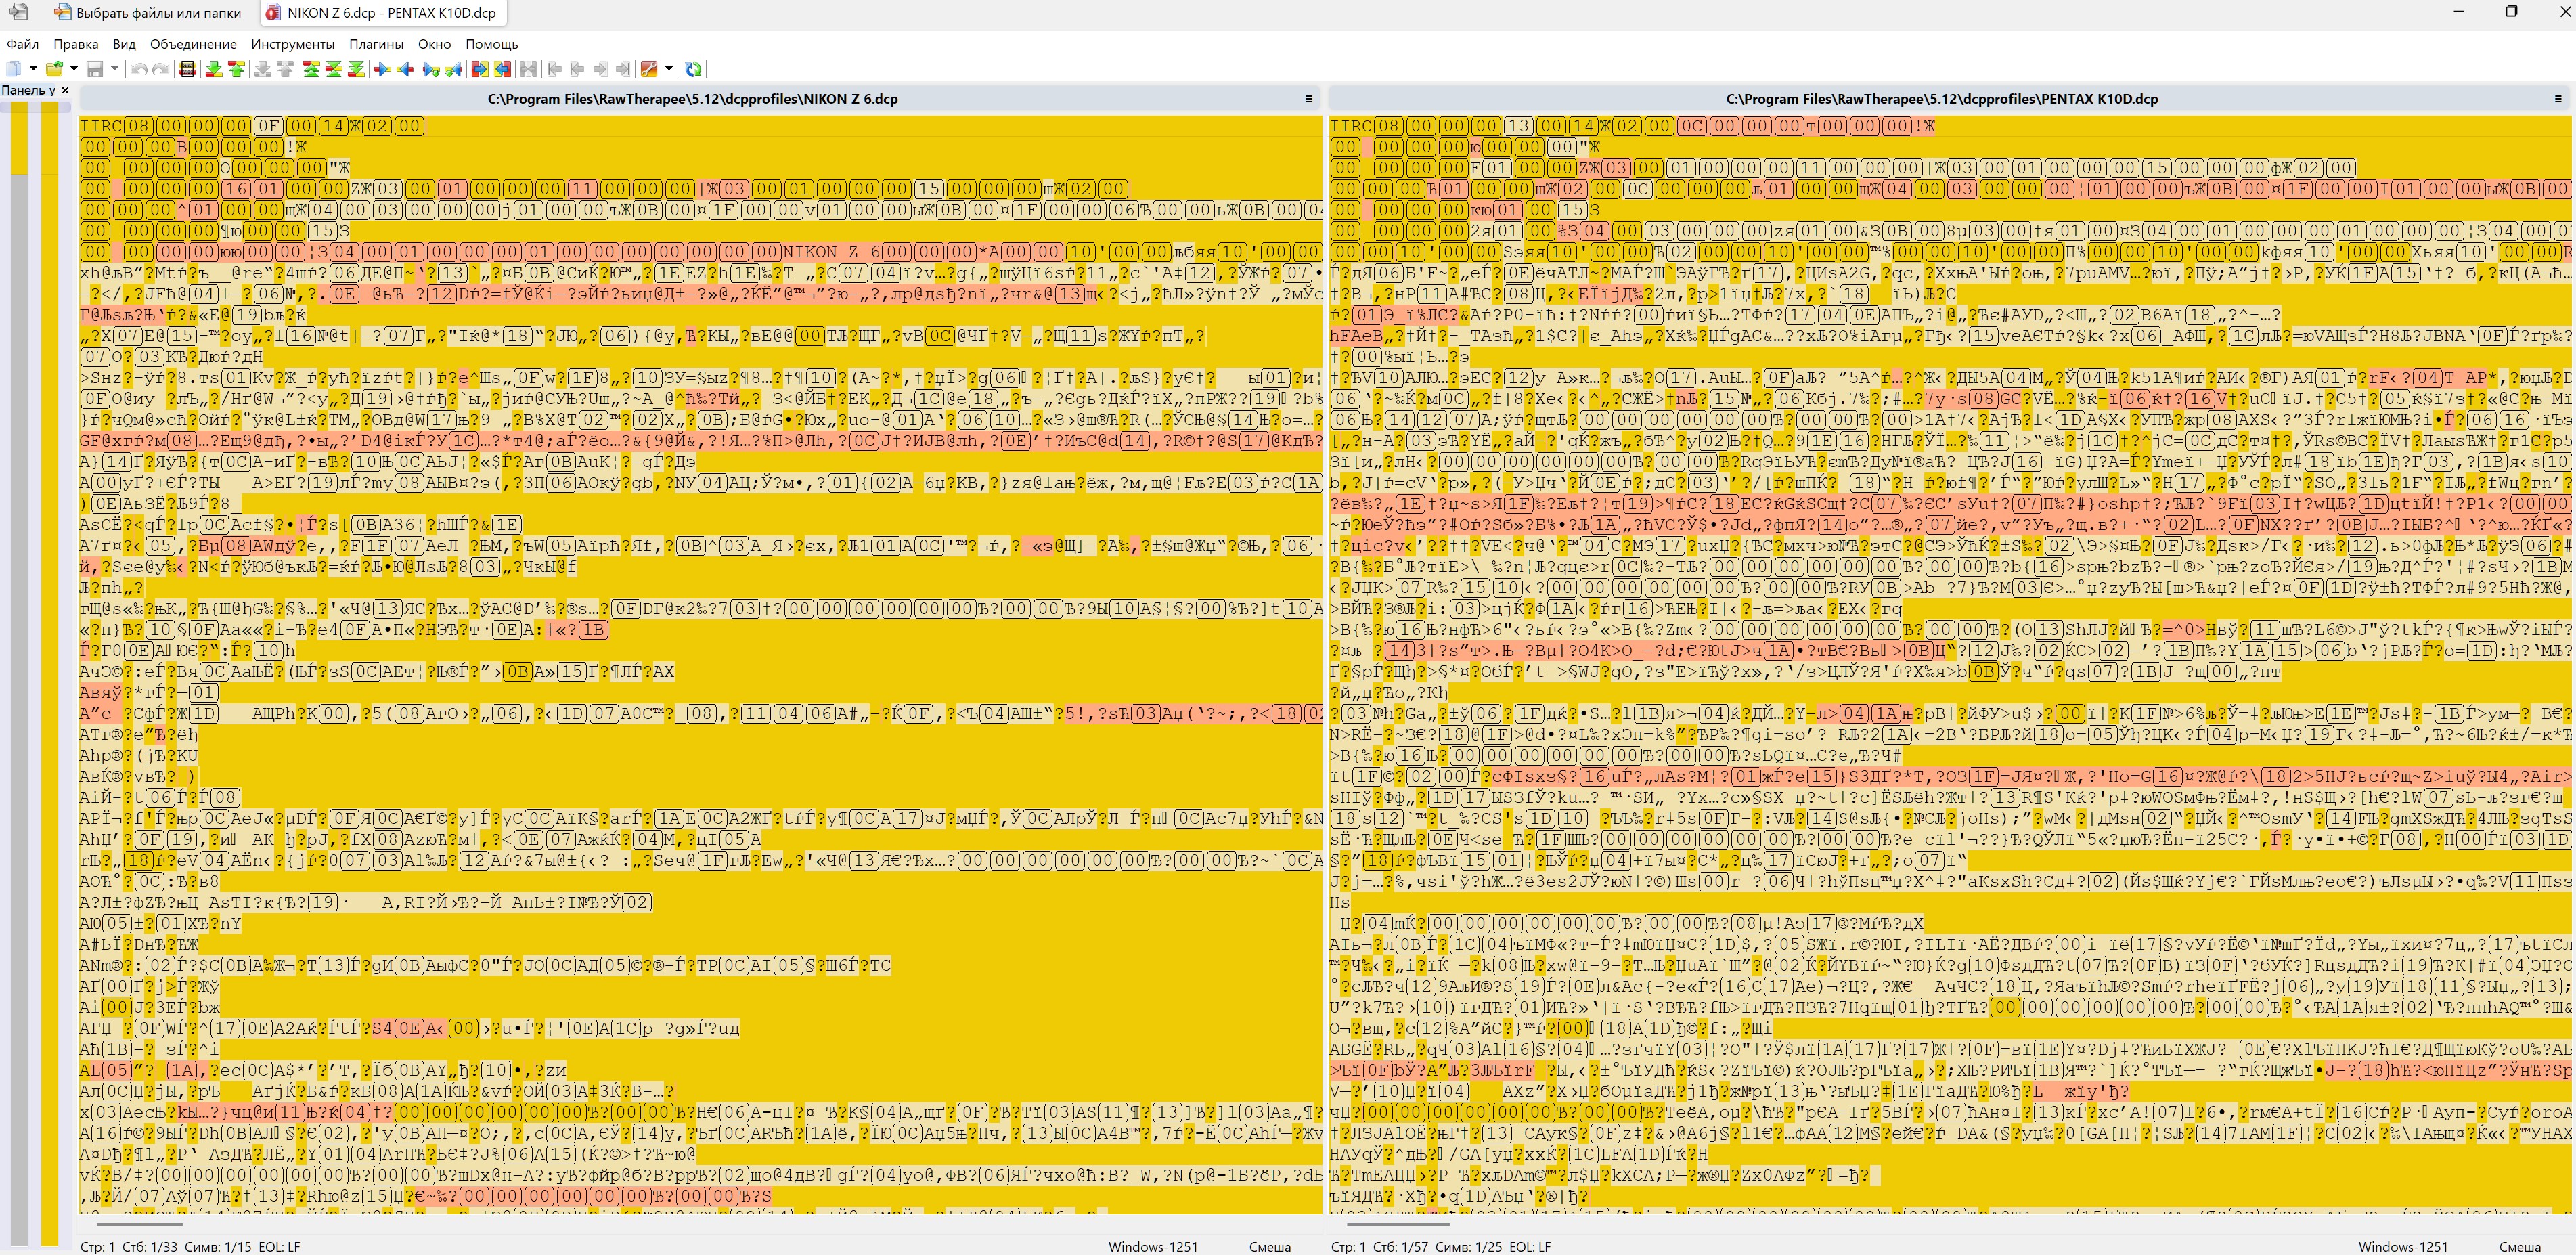The image size is (2576, 1255).
Task: Click the Redo arrow icon
Action: 160,69
